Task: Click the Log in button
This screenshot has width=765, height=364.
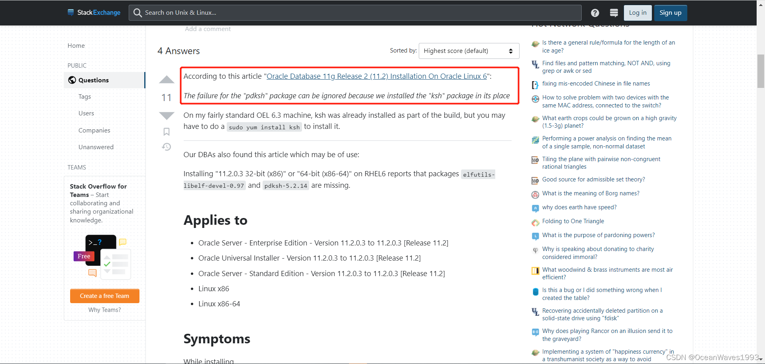Action: click(638, 13)
